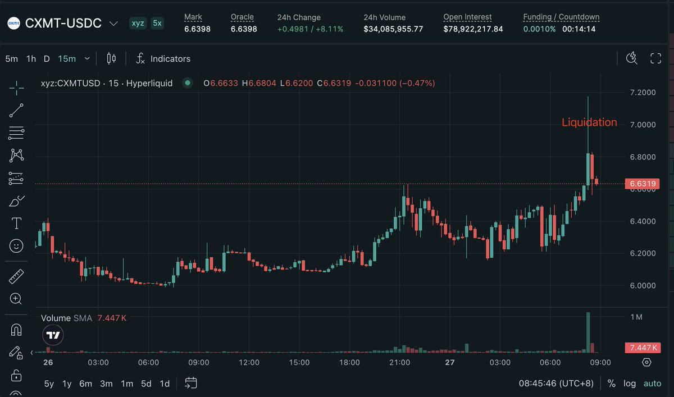Open the Indicators dialog
The width and height of the screenshot is (674, 397).
163,58
